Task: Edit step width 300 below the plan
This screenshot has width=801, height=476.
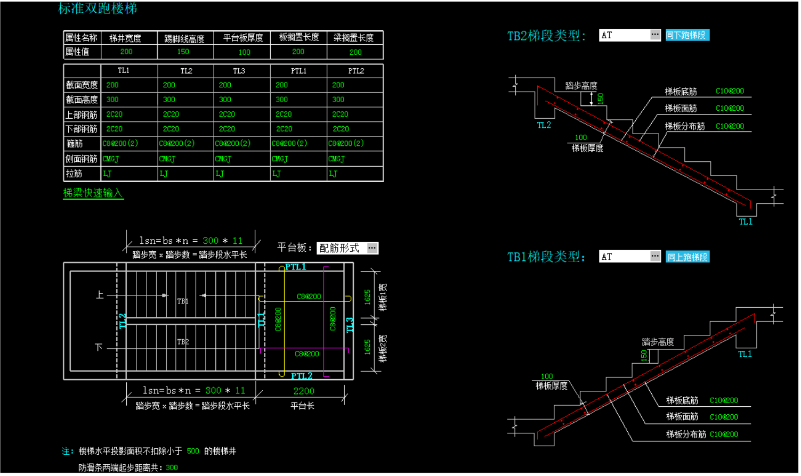Action: pyautogui.click(x=213, y=390)
